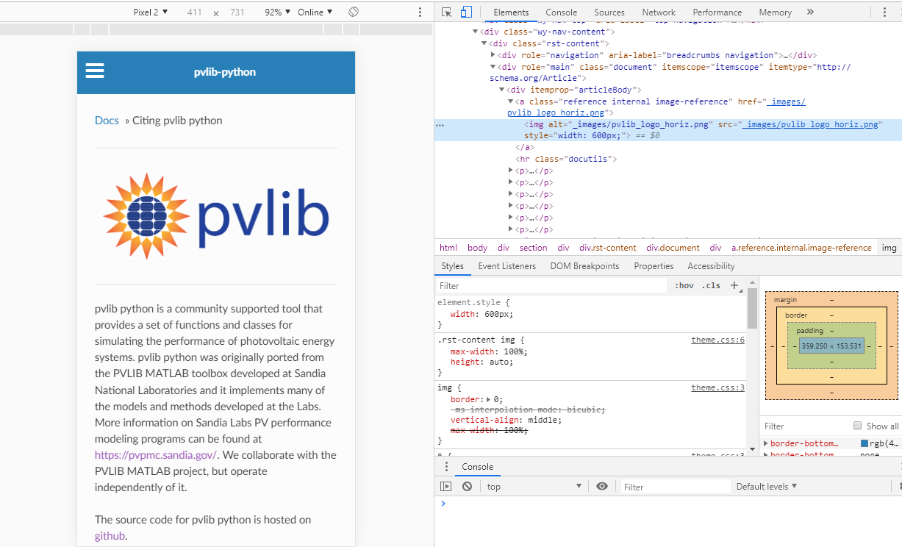Expand border-bottom computed property
Screen dimensions: 902x547
(766, 443)
